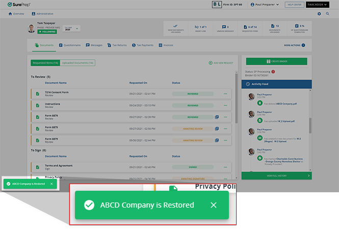Click the deleted ABCD Company.pdf activity icon
The width and height of the screenshot is (339, 229).
click(x=260, y=103)
